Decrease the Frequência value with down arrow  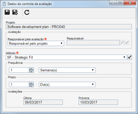point(32,71)
